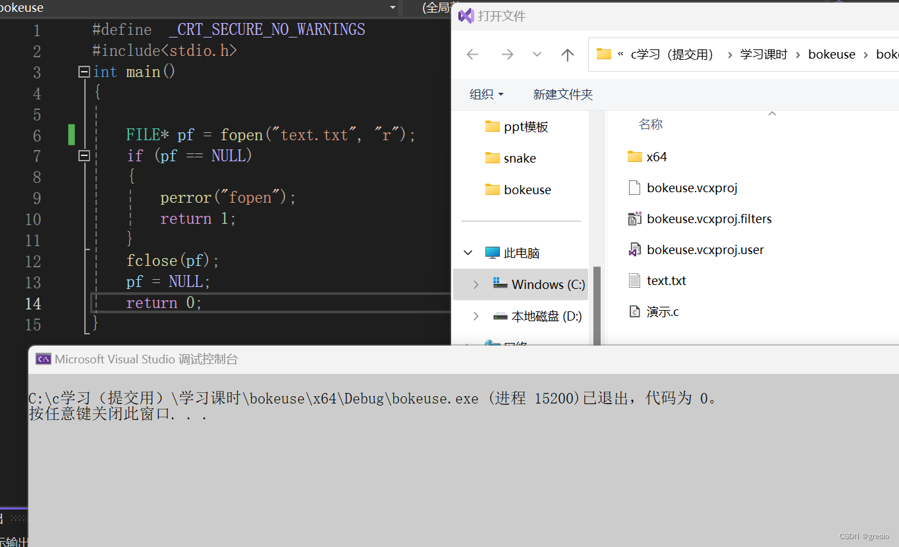Open ppt模板 folder in navigation pane
899x547 pixels.
526,127
